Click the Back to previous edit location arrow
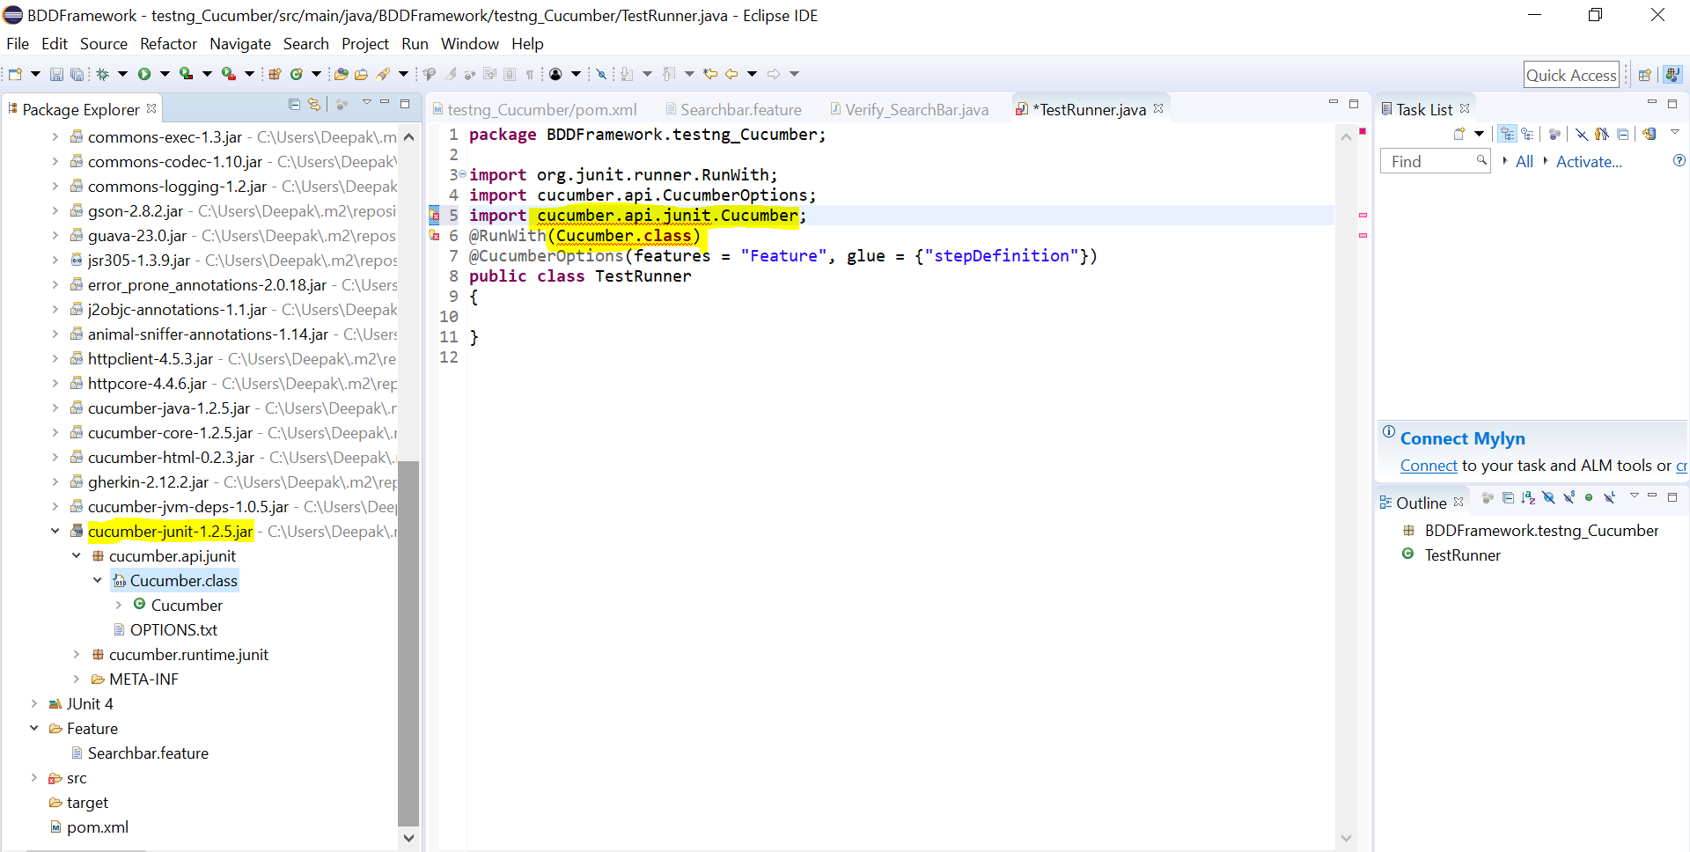Viewport: 1690px width, 852px height. point(731,74)
